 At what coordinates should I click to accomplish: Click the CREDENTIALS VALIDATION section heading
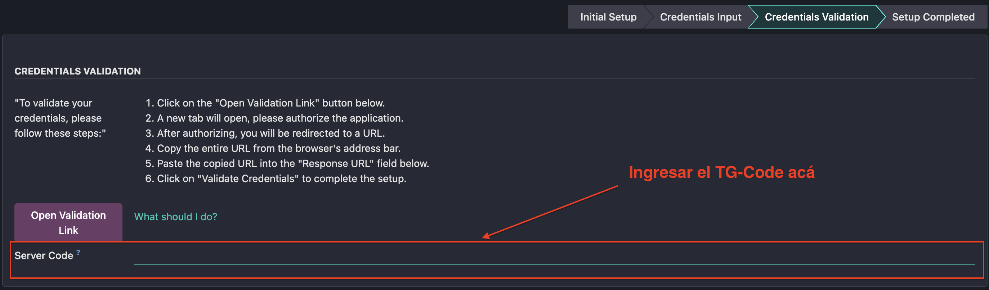[77, 71]
